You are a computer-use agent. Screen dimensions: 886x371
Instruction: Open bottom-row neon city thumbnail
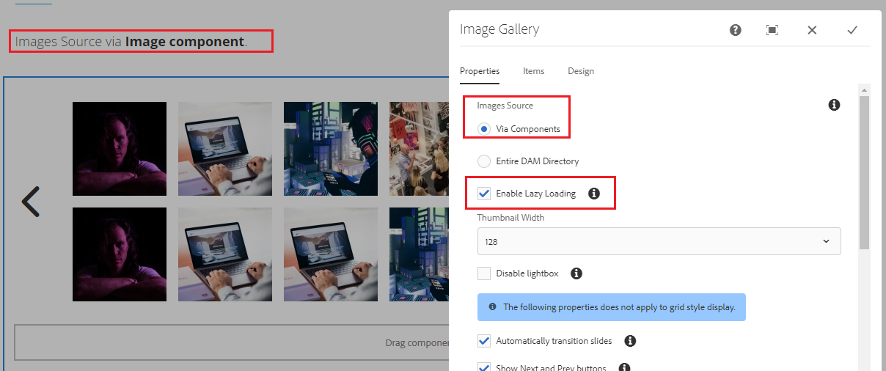419,254
